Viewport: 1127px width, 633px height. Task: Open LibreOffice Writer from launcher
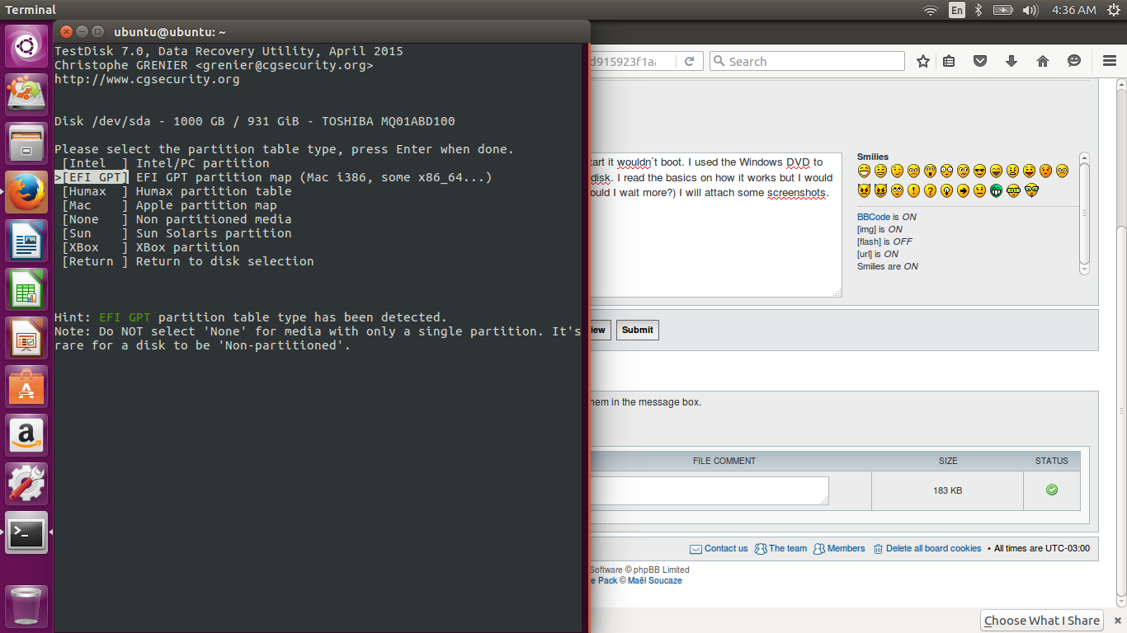coord(26,240)
